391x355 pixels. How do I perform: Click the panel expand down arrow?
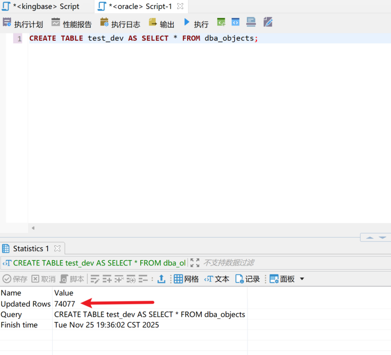point(383,238)
